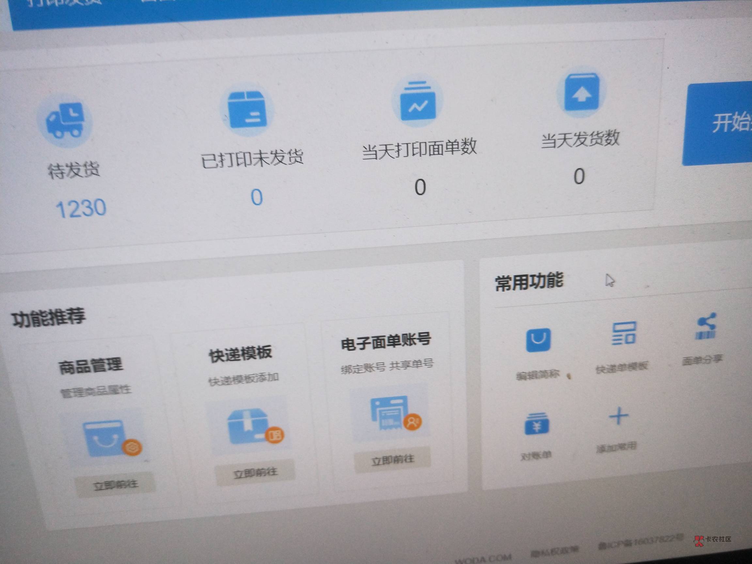Click the 添加常用 label
Image resolution: width=752 pixels, height=564 pixels.
[617, 447]
